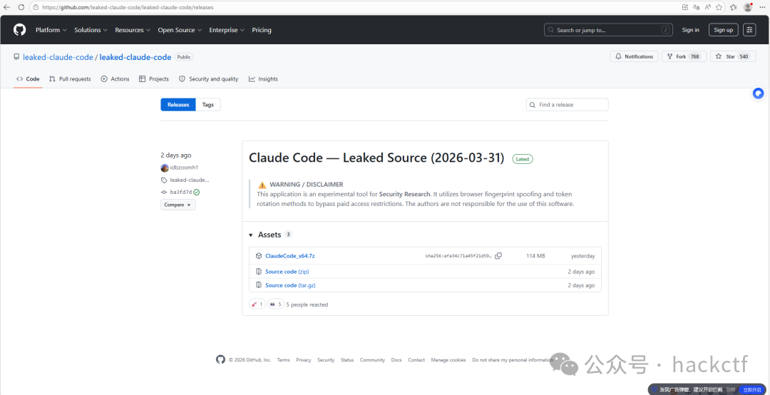
Task: Click the Find a release search box
Action: (x=568, y=105)
